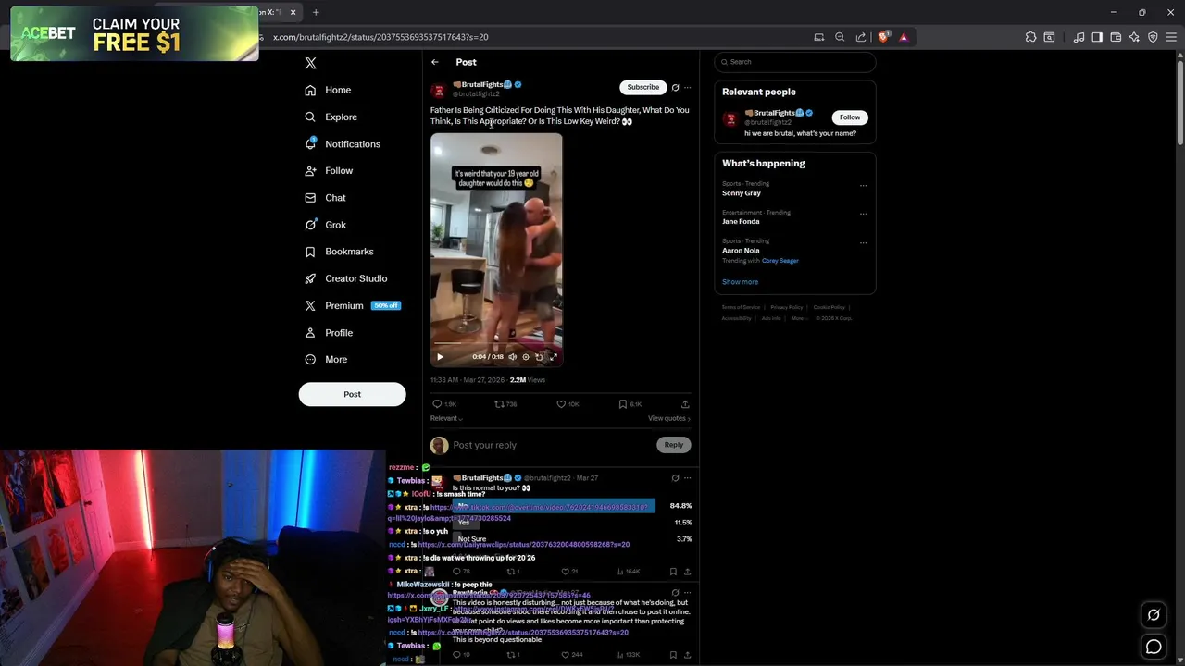Open View quotes link
The width and height of the screenshot is (1185, 666).
669,418
